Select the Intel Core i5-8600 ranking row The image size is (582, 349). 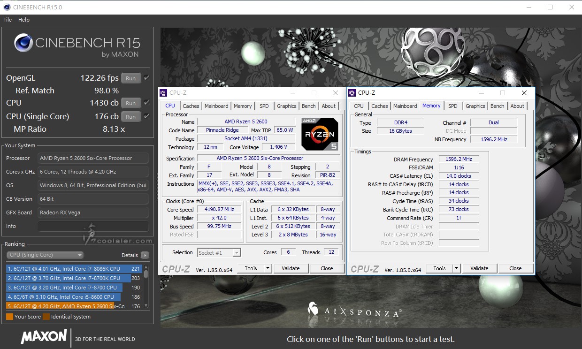pyautogui.click(x=74, y=297)
